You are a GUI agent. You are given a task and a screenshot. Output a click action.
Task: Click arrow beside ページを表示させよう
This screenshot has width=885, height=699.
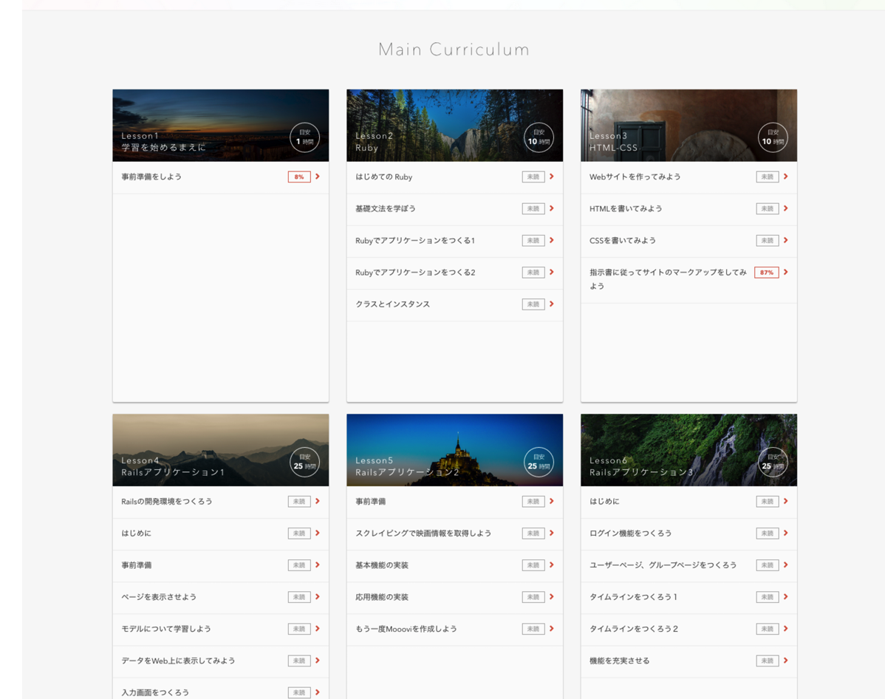[x=318, y=597]
